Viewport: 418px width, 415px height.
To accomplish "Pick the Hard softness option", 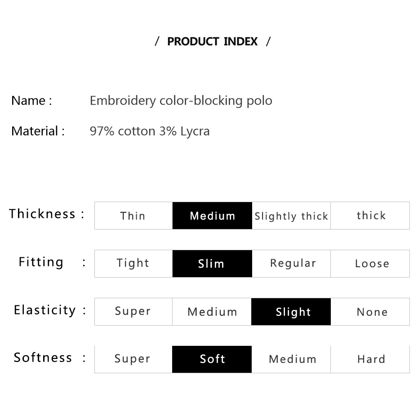I will (370, 359).
